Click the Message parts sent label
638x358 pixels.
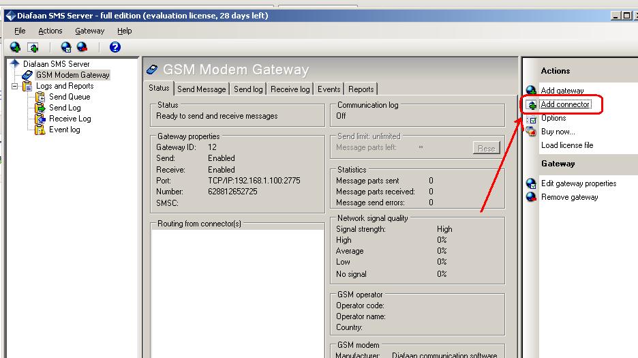click(x=367, y=181)
